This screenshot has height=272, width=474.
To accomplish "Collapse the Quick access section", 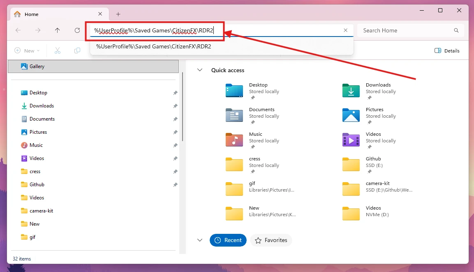I will click(200, 70).
